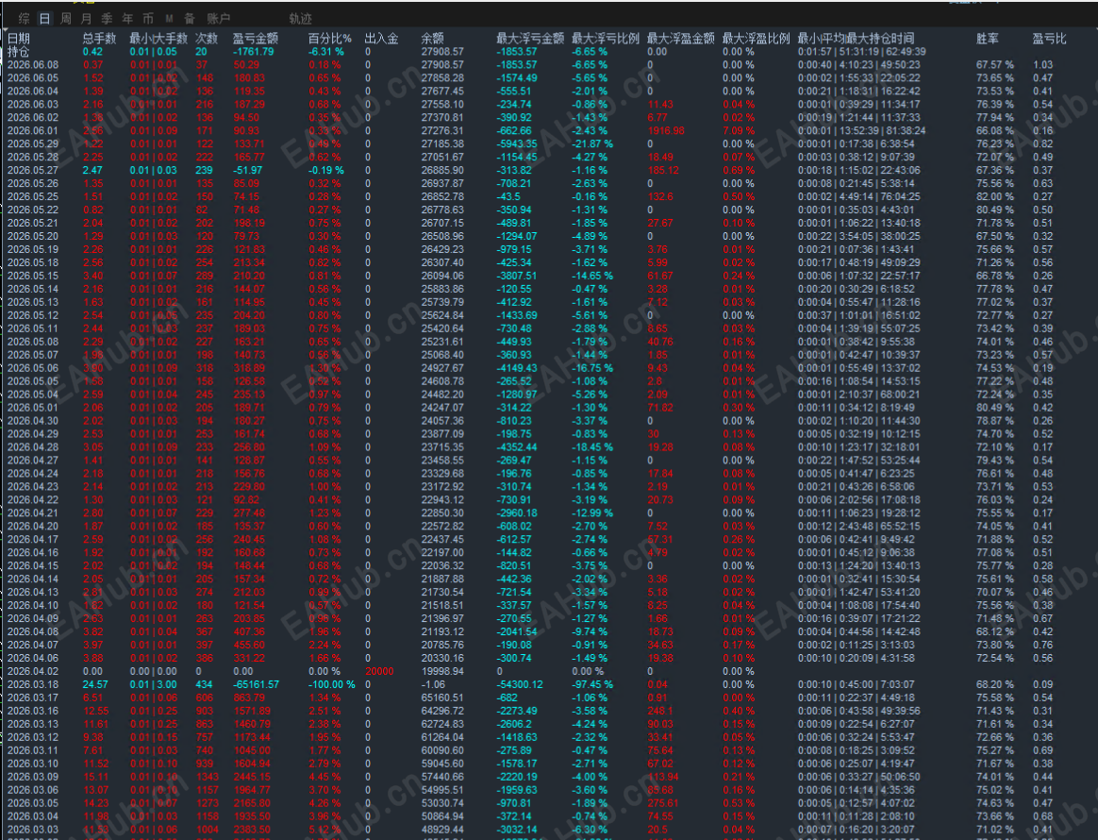Switch to the 账户 account tab

pos(219,19)
